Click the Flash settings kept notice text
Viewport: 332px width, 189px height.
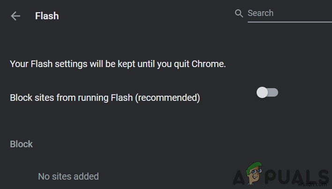point(118,64)
